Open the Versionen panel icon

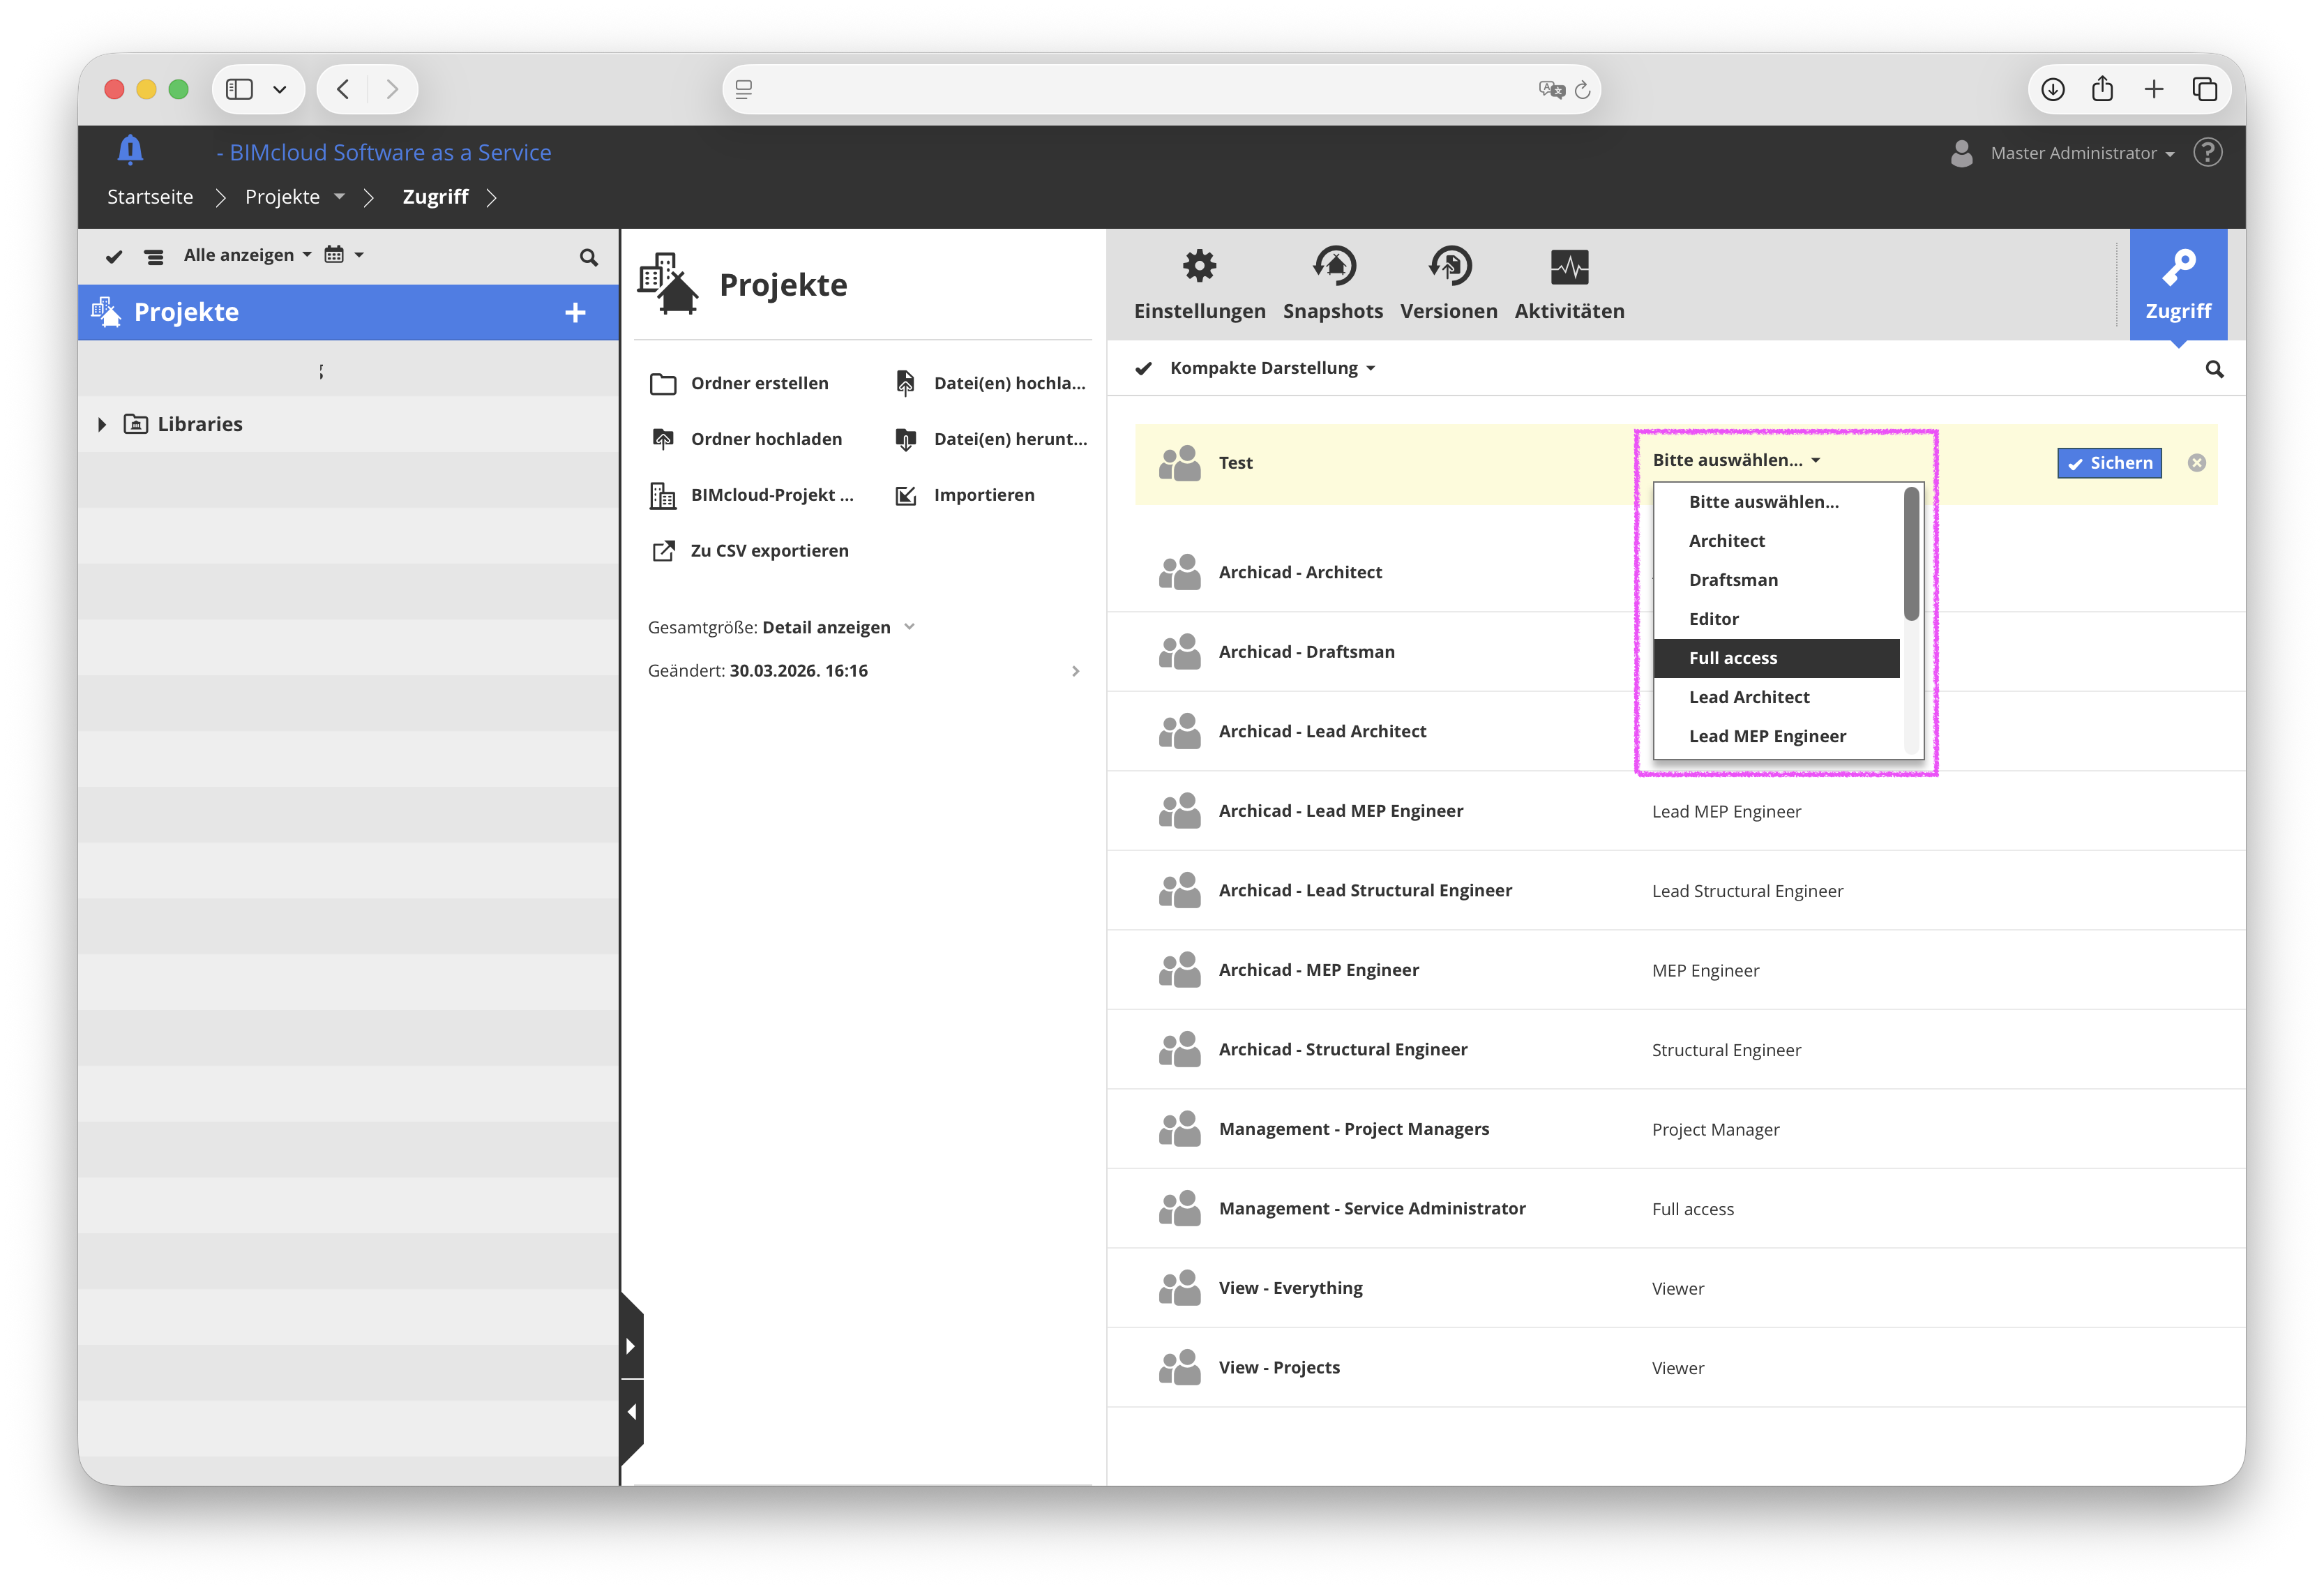(x=1449, y=266)
